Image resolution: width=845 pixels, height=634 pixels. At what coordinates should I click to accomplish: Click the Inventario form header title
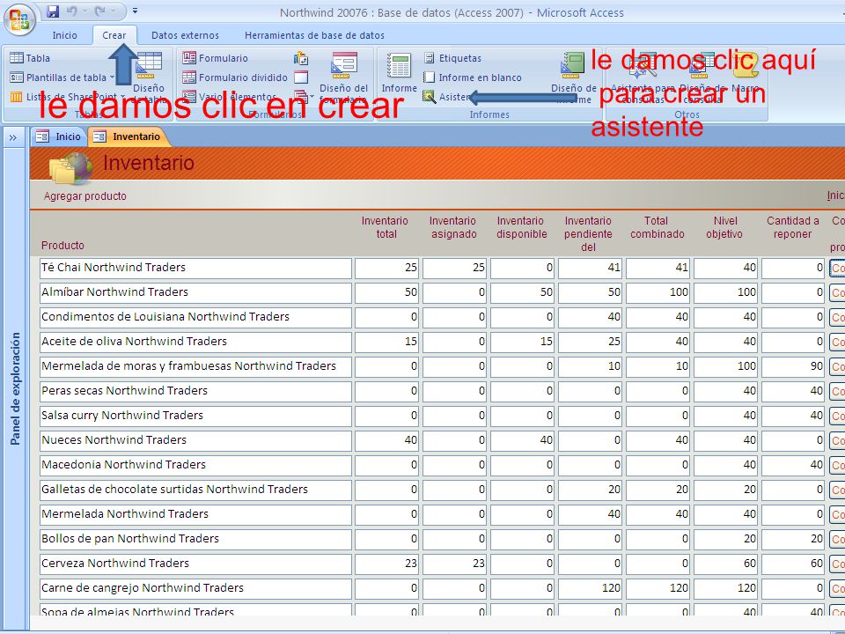click(x=148, y=163)
